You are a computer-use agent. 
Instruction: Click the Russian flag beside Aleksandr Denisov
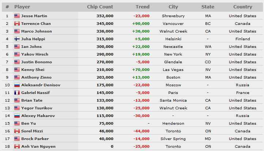[x=17, y=85]
